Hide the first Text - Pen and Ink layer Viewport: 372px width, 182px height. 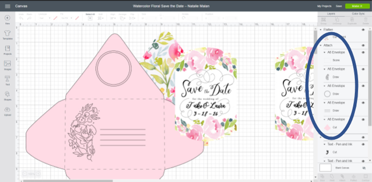click(x=363, y=144)
